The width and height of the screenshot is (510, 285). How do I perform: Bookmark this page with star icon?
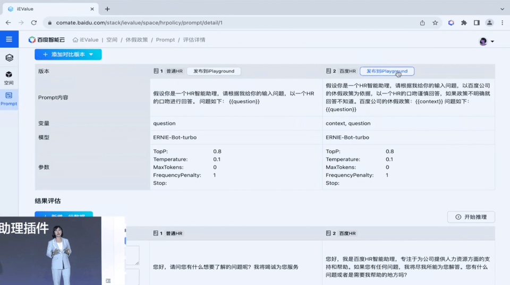435,23
